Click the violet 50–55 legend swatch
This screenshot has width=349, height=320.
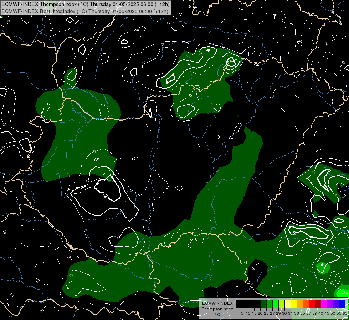(336, 304)
